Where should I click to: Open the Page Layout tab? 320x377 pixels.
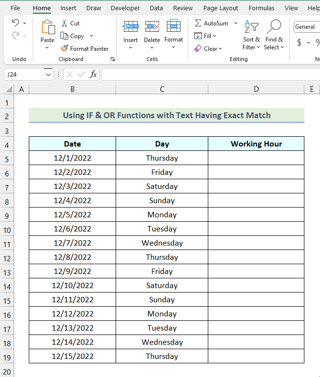click(x=220, y=8)
